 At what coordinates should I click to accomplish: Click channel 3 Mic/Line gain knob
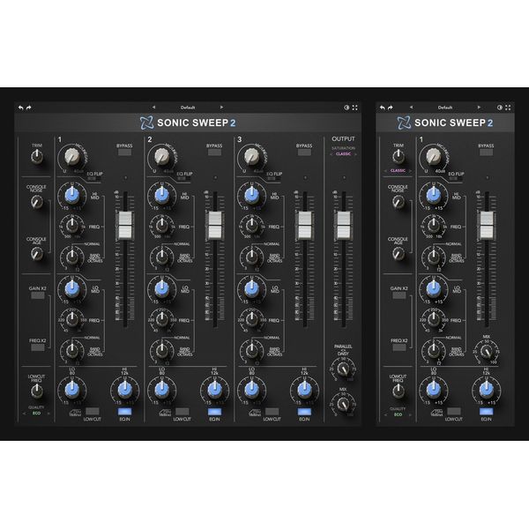tap(251, 156)
